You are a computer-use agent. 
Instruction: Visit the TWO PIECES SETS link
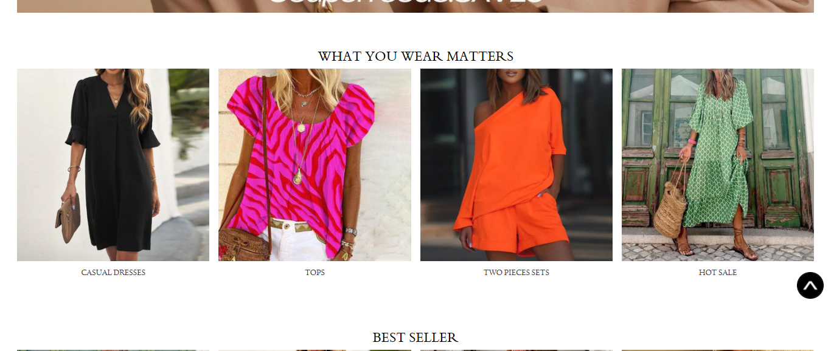coord(516,273)
